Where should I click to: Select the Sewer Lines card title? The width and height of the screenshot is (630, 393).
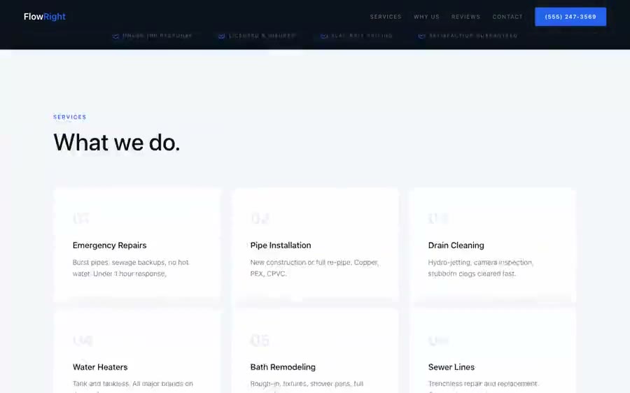point(451,367)
